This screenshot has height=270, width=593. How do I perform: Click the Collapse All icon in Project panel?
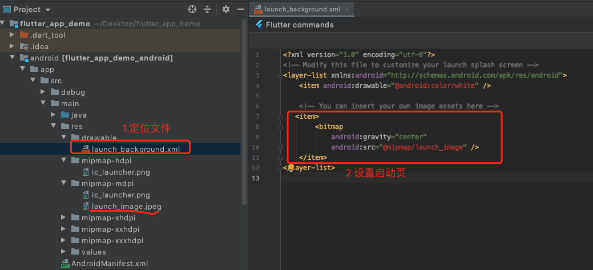click(207, 10)
